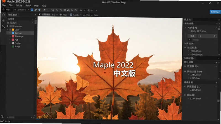Click the ruler-corner icon in left sidebar
The width and height of the screenshot is (221, 124).
[x=3, y=27]
